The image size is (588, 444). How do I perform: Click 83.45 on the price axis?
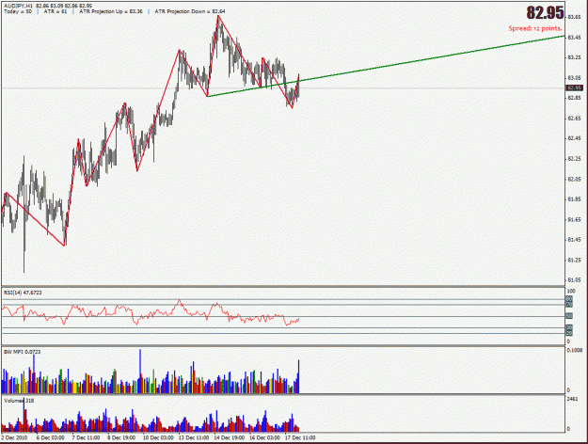(x=575, y=38)
